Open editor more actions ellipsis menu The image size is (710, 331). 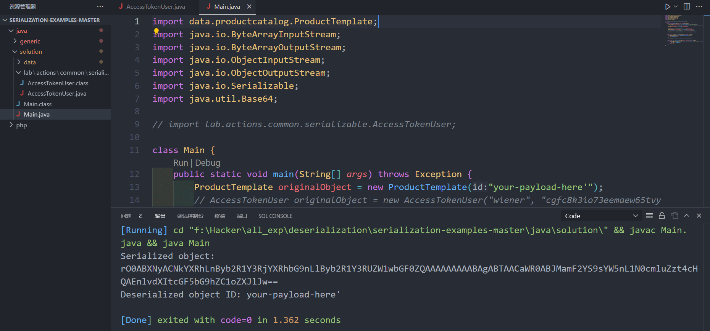(699, 6)
